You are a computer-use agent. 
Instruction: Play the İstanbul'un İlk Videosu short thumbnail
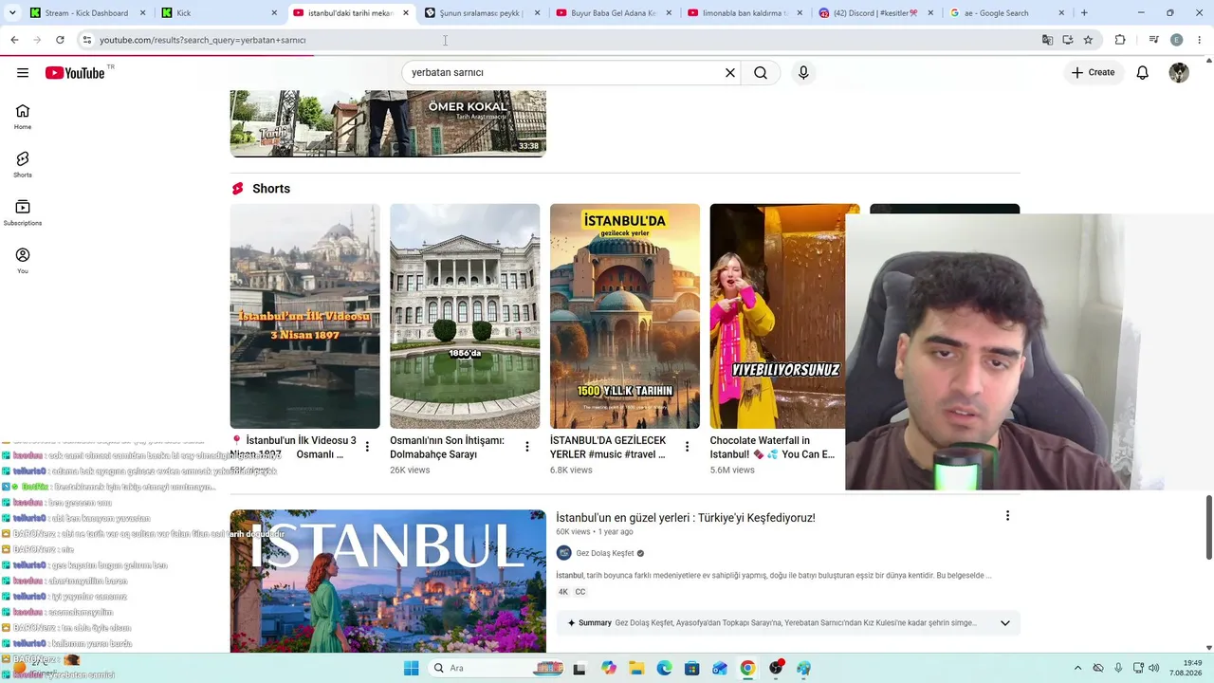304,316
